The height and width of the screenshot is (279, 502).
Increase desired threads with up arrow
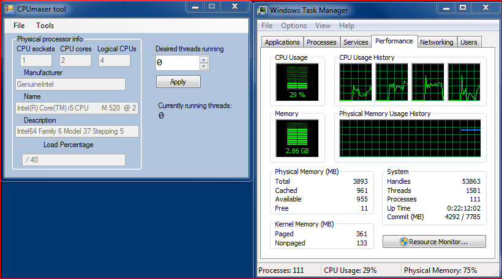pos(204,60)
